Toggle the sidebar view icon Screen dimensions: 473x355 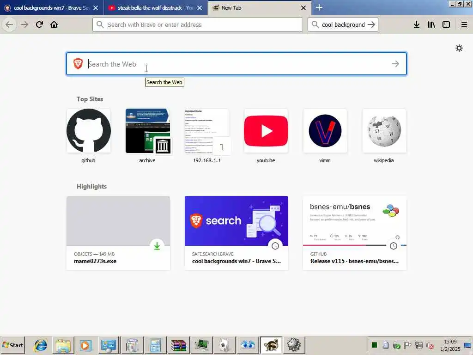446,24
